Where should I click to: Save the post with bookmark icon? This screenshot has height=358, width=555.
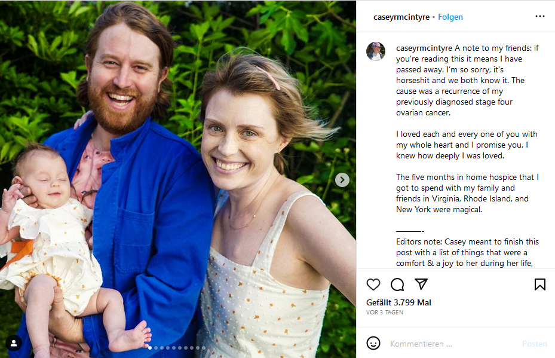[x=540, y=284]
